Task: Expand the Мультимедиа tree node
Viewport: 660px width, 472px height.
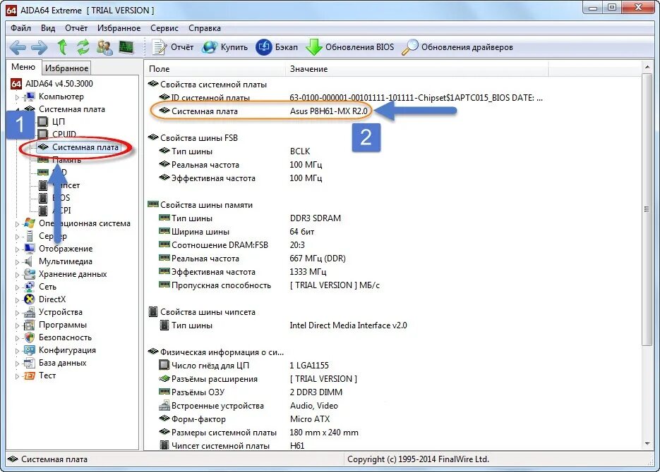Action: click(17, 262)
